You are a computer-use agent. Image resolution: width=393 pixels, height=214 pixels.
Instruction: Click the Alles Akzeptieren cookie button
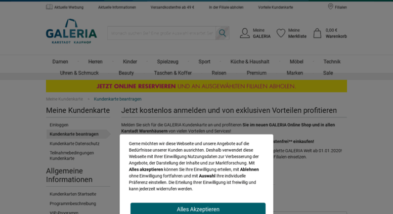[x=198, y=208]
